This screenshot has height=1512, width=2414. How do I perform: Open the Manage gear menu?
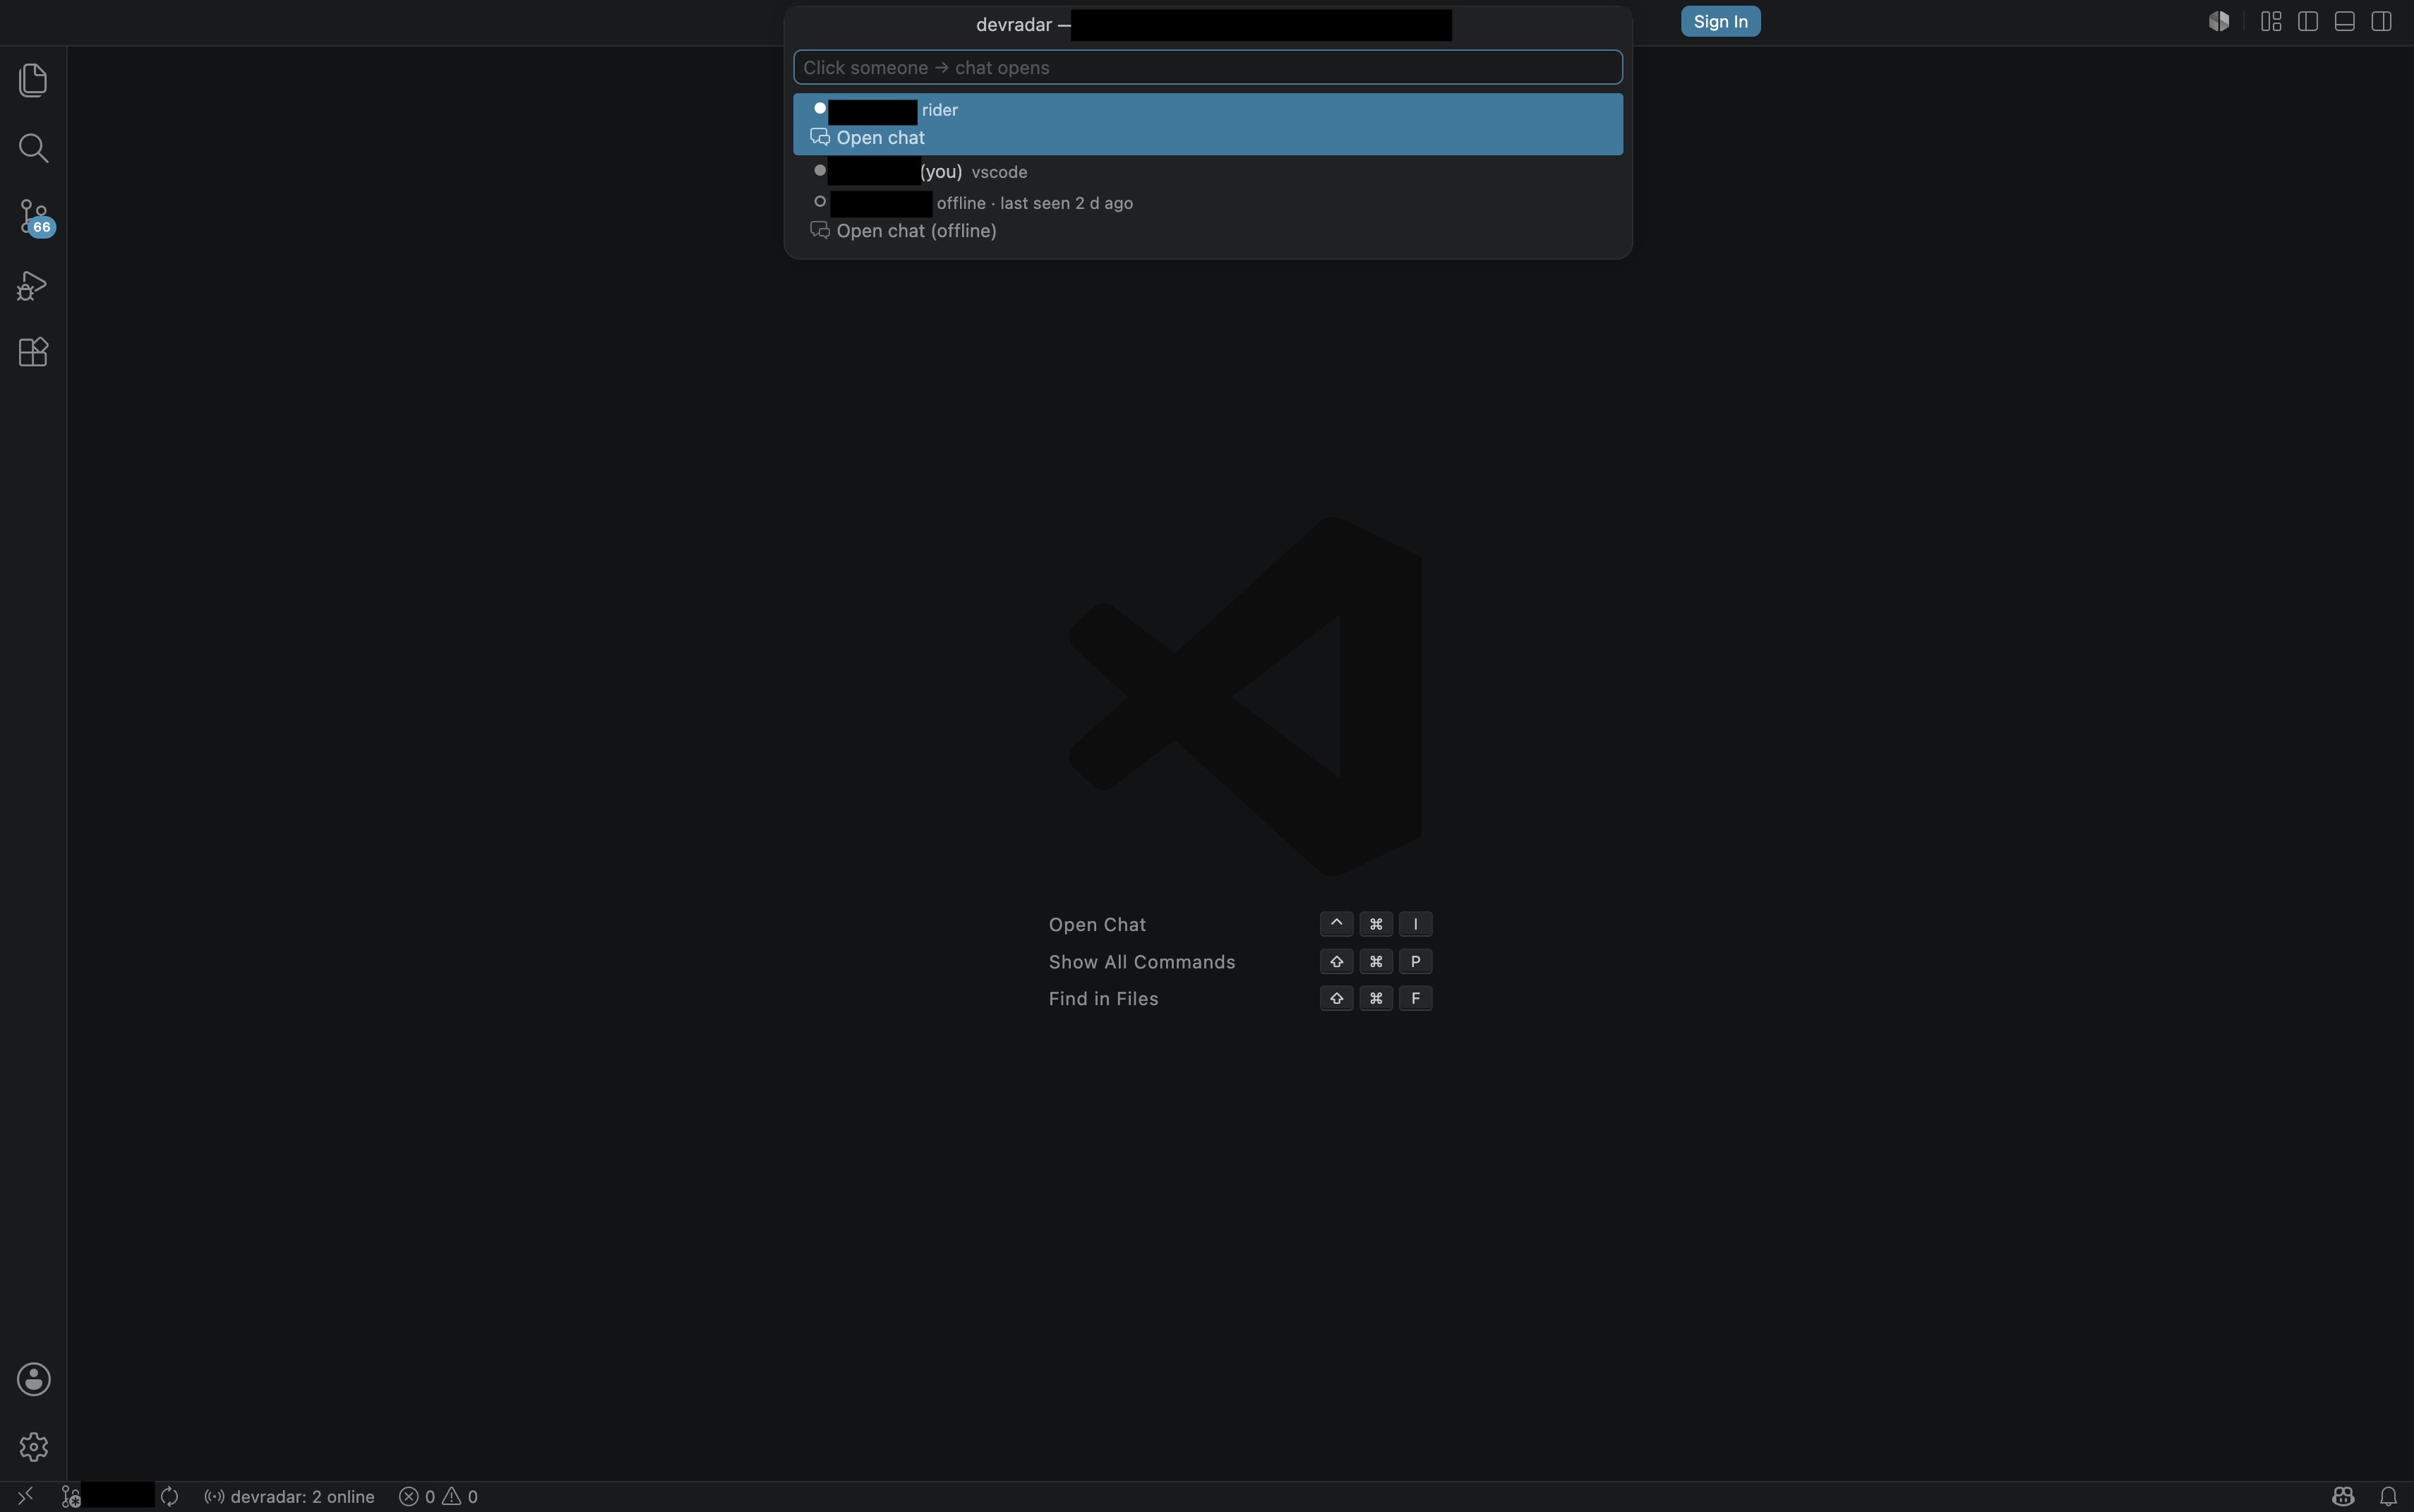[x=33, y=1447]
